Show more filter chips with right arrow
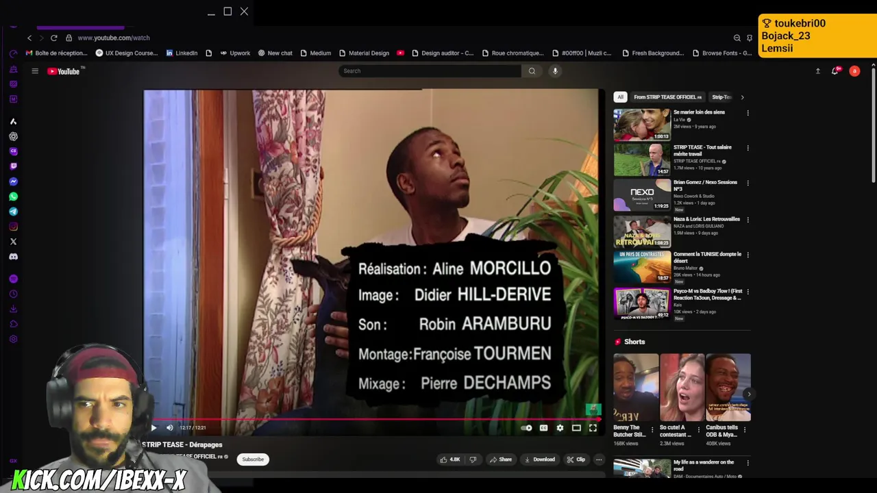Screen dimensions: 877x493 coord(742,97)
